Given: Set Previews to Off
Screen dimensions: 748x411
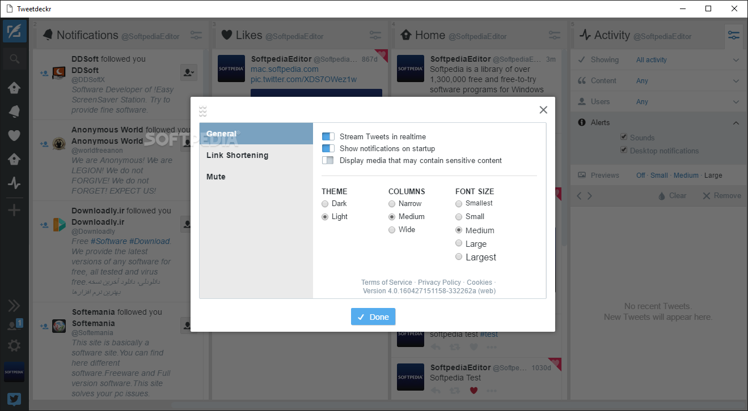Looking at the screenshot, I should click(641, 175).
